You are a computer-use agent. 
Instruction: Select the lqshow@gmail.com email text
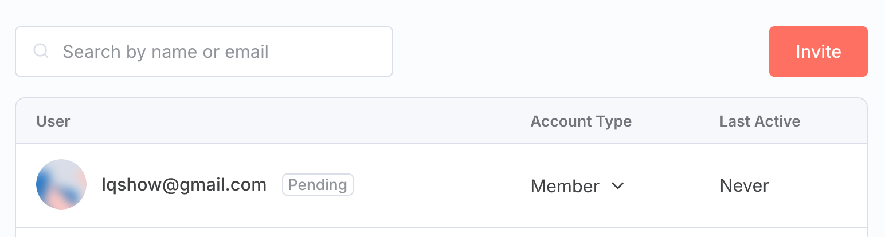pyautogui.click(x=184, y=185)
